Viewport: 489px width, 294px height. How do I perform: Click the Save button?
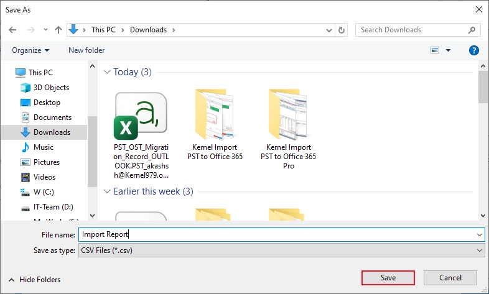(388, 278)
